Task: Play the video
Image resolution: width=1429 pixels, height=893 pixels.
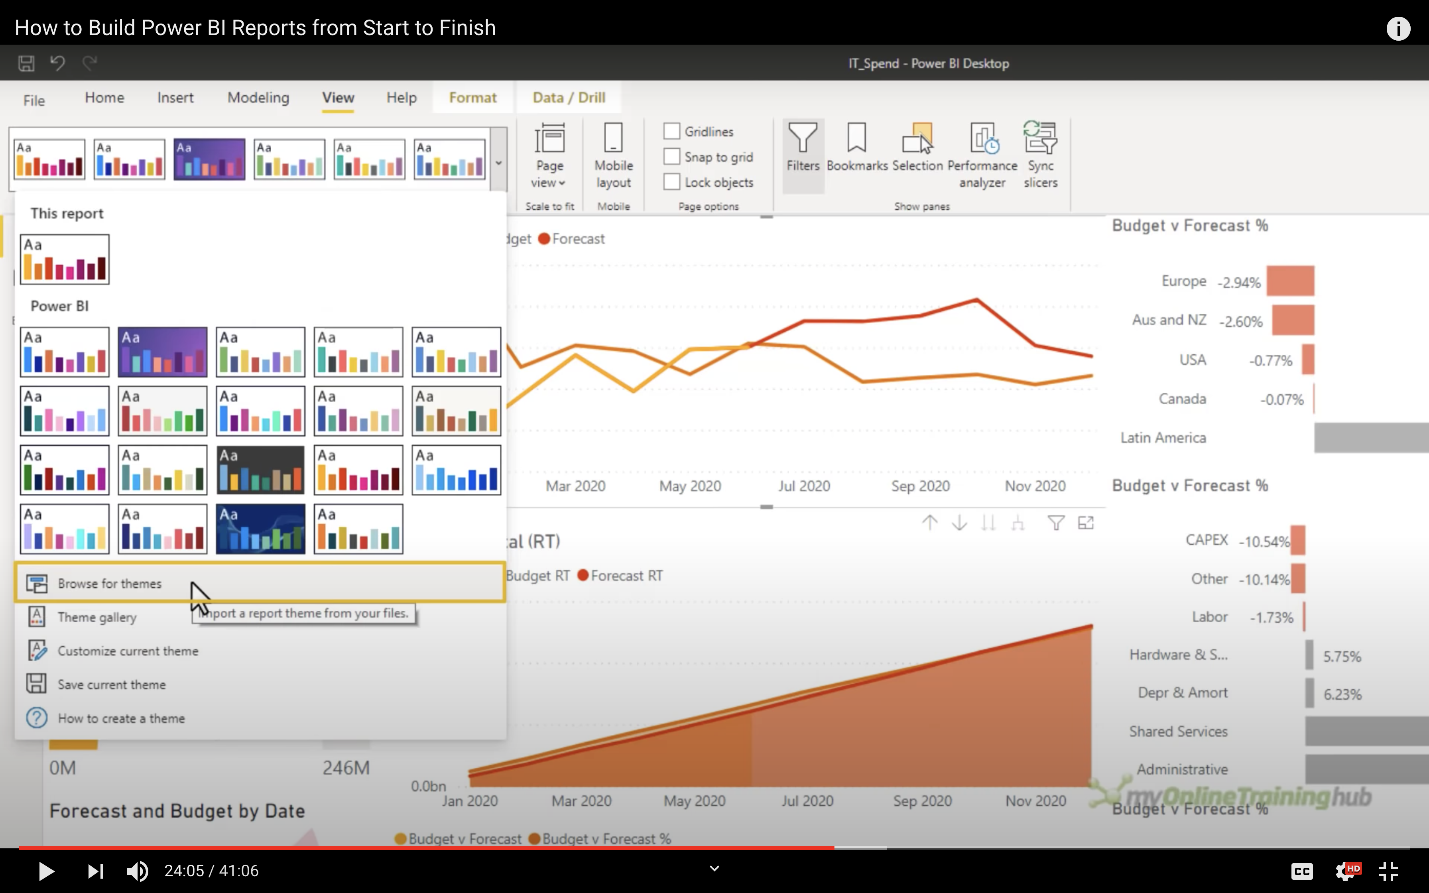Action: coord(46,871)
